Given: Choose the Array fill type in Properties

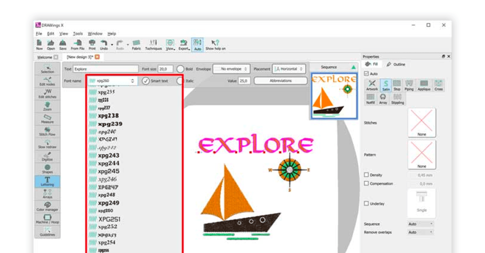Looking at the screenshot, I should tap(383, 99).
